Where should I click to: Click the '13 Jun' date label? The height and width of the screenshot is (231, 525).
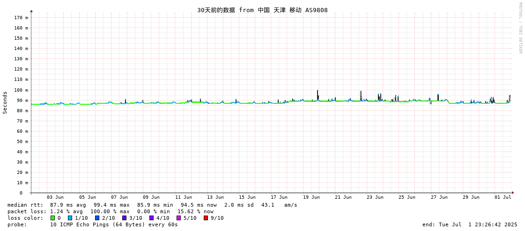pos(215,197)
